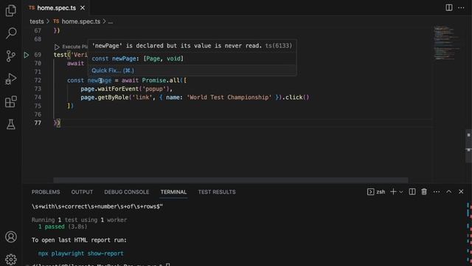
Task: Click Promise.all on line 72
Action: [161, 81]
